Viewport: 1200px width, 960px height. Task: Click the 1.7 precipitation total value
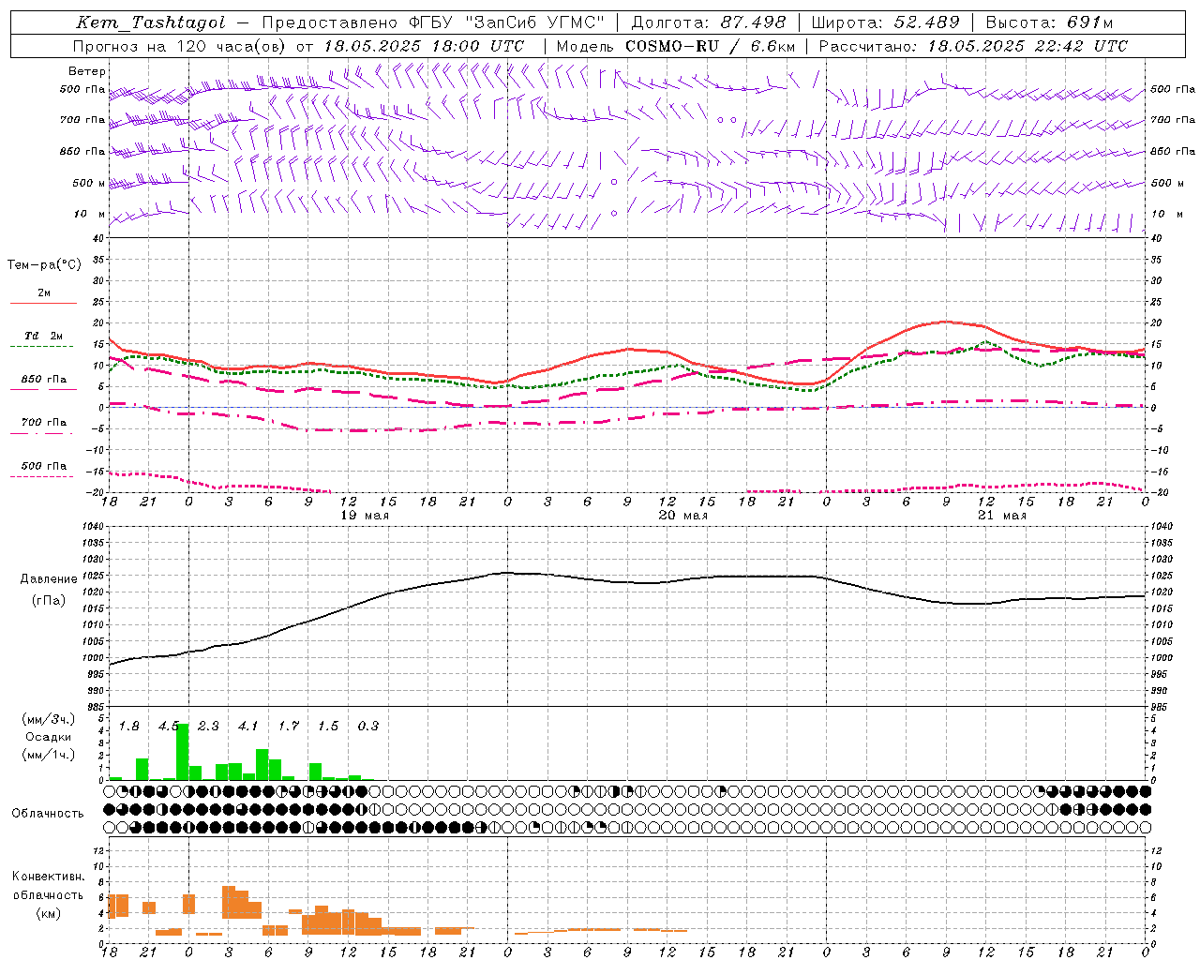pos(288,726)
